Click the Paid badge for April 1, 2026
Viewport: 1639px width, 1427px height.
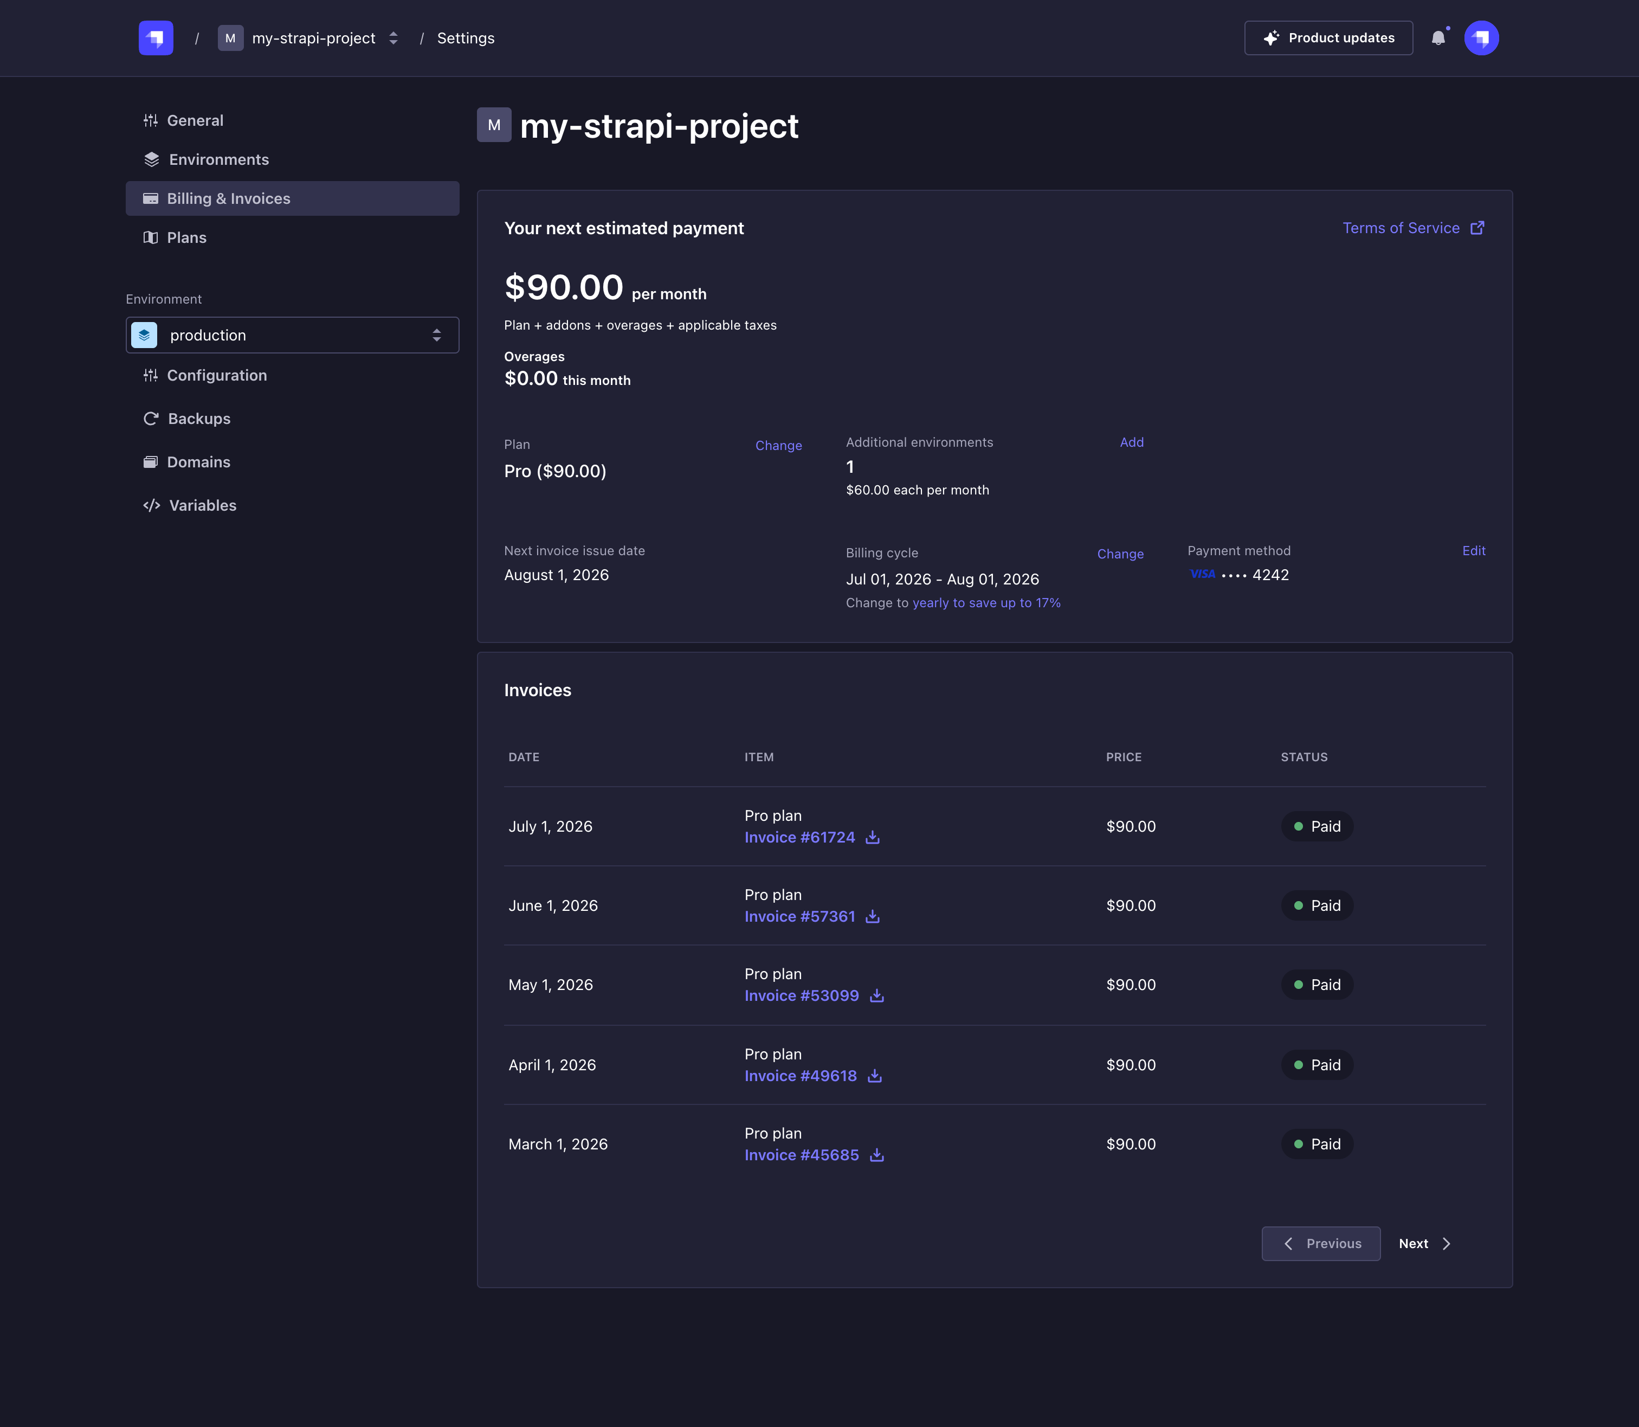pos(1317,1065)
